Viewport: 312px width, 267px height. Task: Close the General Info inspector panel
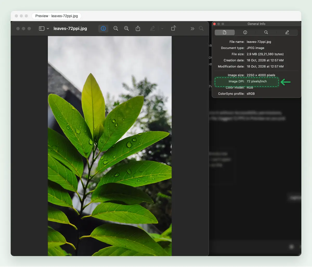[214, 24]
